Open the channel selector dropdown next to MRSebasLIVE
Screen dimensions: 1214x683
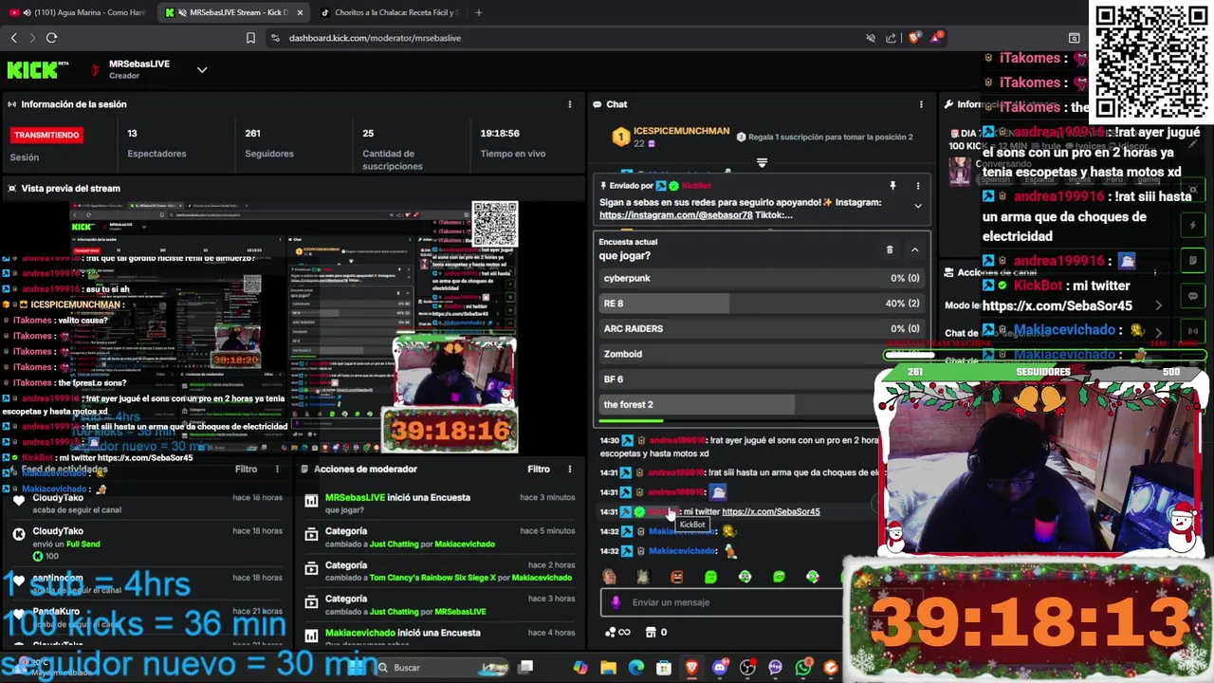pos(202,69)
